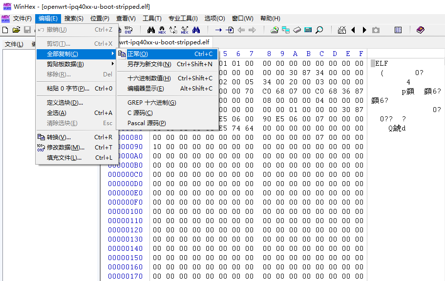
Task: Select C 源码(C) copy format
Action: 167,113
